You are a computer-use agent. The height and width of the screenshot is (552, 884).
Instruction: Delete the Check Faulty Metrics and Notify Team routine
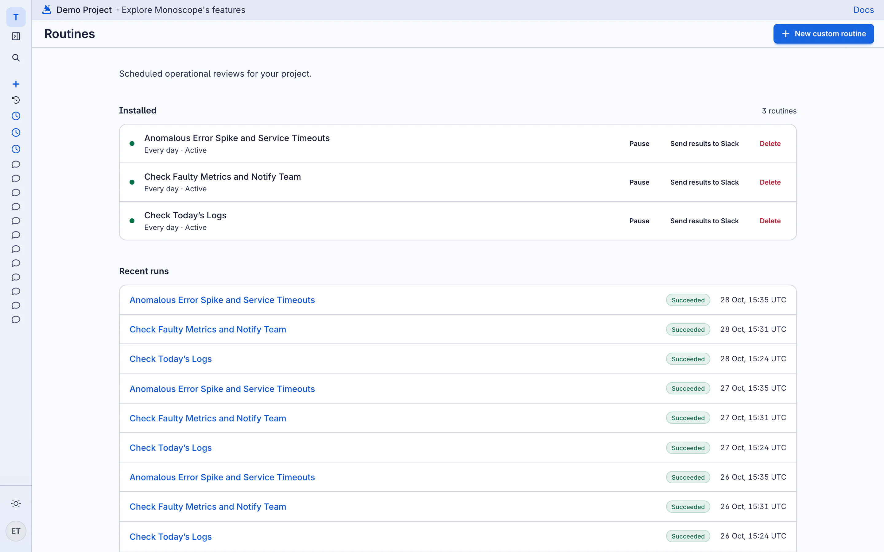click(x=770, y=182)
